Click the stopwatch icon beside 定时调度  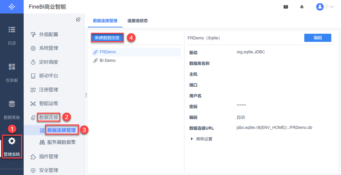point(33,62)
